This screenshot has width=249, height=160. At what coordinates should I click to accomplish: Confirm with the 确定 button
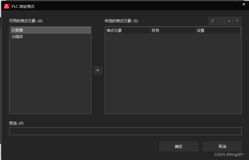click(179, 147)
